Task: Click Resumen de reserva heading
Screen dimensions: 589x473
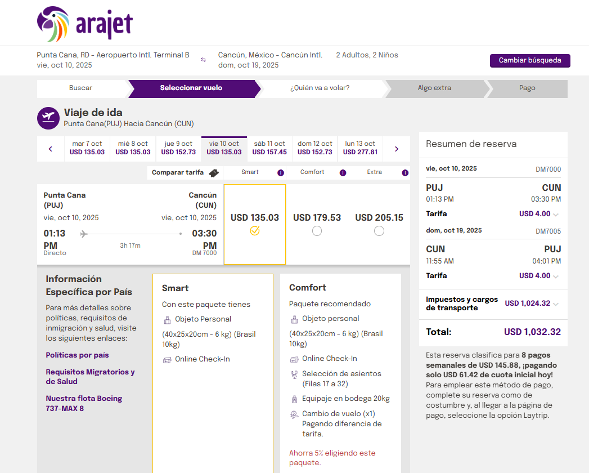Action: pos(471,144)
